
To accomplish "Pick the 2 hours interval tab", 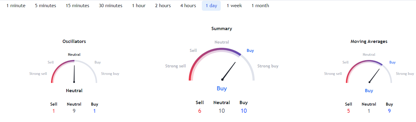I will pos(163,6).
